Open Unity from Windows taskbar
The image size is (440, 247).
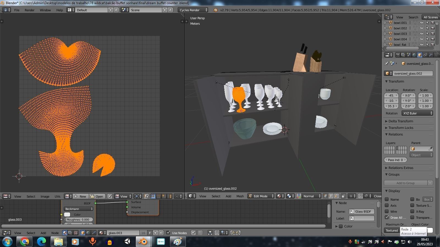(x=127, y=242)
